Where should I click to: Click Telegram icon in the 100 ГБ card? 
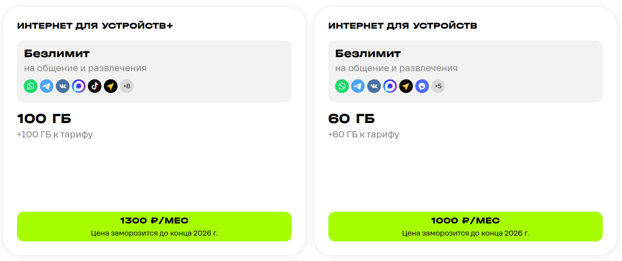(47, 86)
